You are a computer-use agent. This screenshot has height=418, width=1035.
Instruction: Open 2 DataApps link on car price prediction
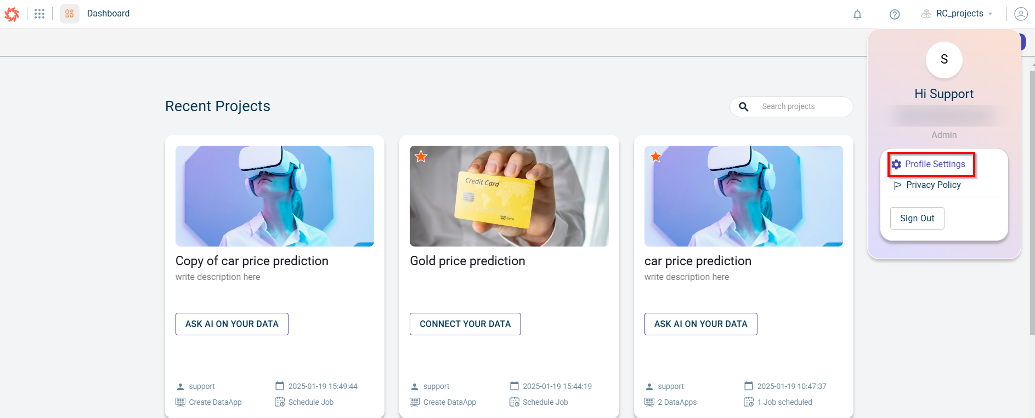[x=677, y=402]
